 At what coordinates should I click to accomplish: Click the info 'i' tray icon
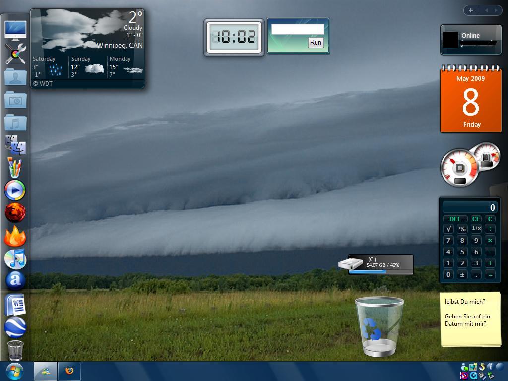click(x=490, y=367)
